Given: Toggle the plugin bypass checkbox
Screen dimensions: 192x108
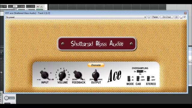Looking at the screenshot, I should click(x=185, y=17).
